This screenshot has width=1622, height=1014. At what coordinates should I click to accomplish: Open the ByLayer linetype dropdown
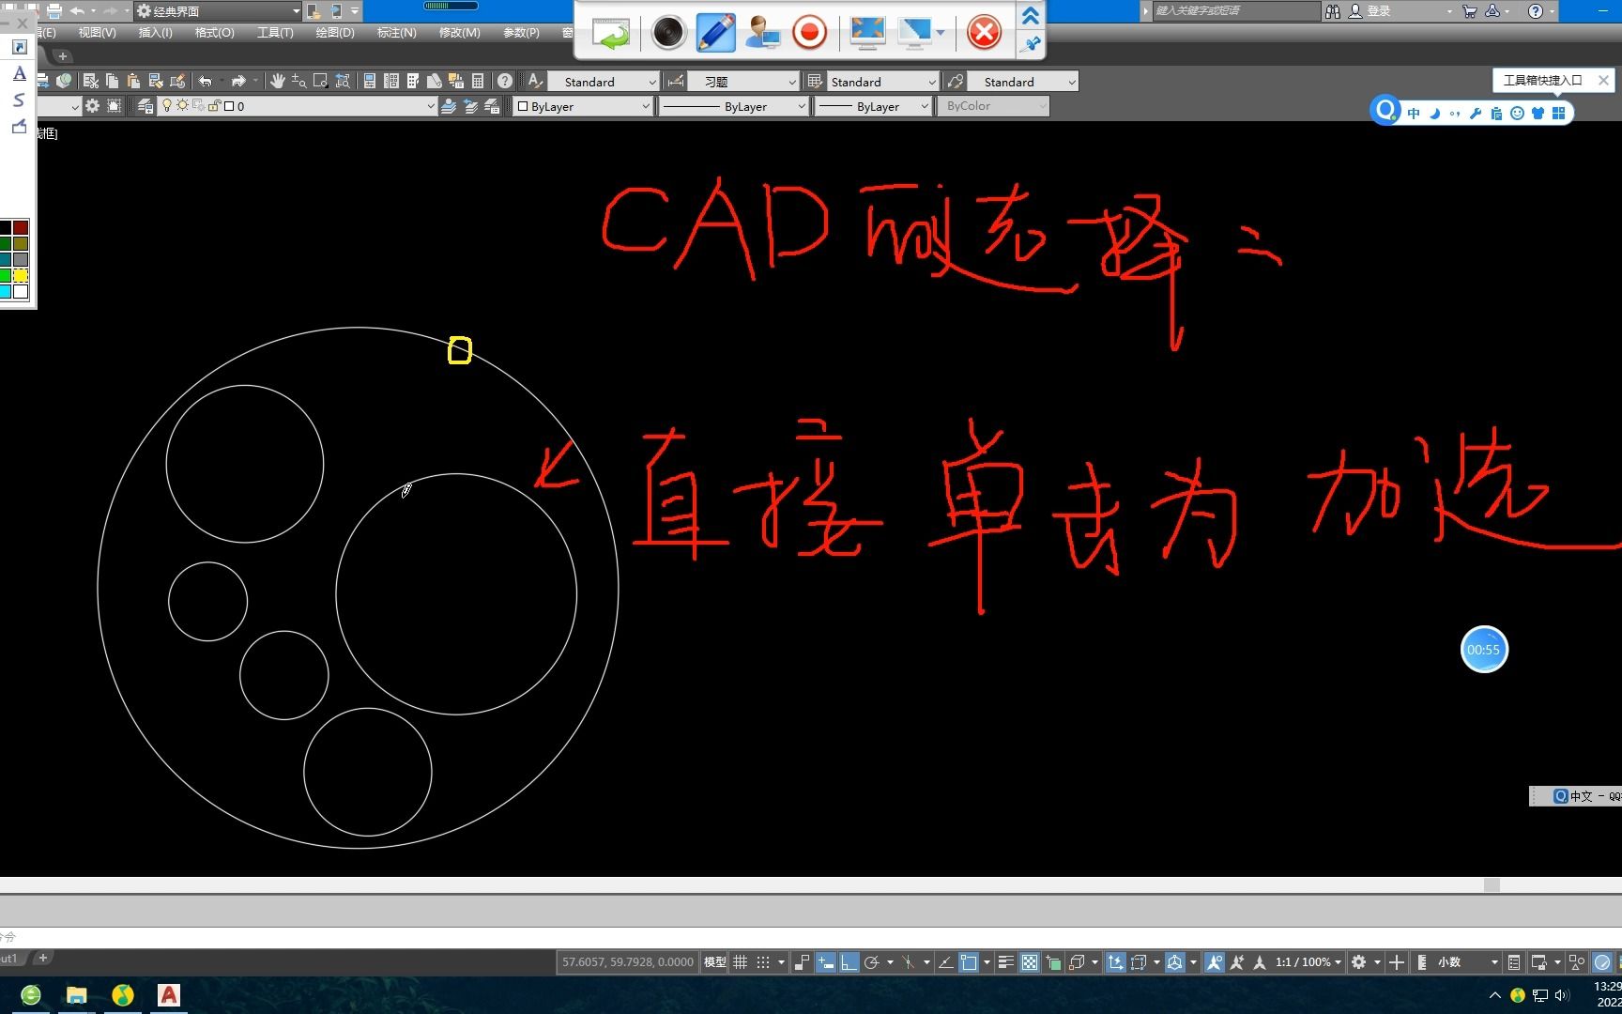point(732,106)
